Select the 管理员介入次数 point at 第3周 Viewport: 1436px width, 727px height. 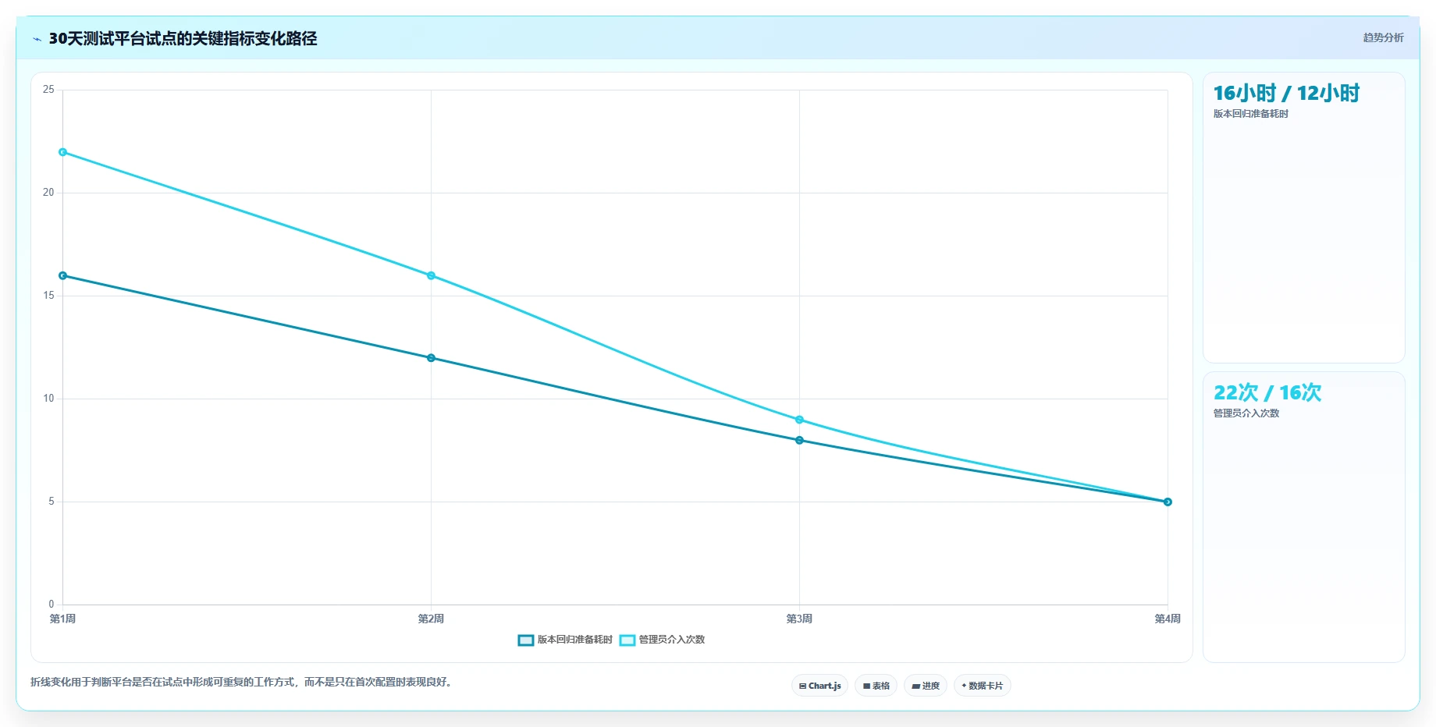pos(799,420)
